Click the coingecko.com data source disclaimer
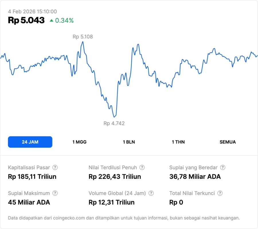The image size is (258, 229). click(124, 218)
